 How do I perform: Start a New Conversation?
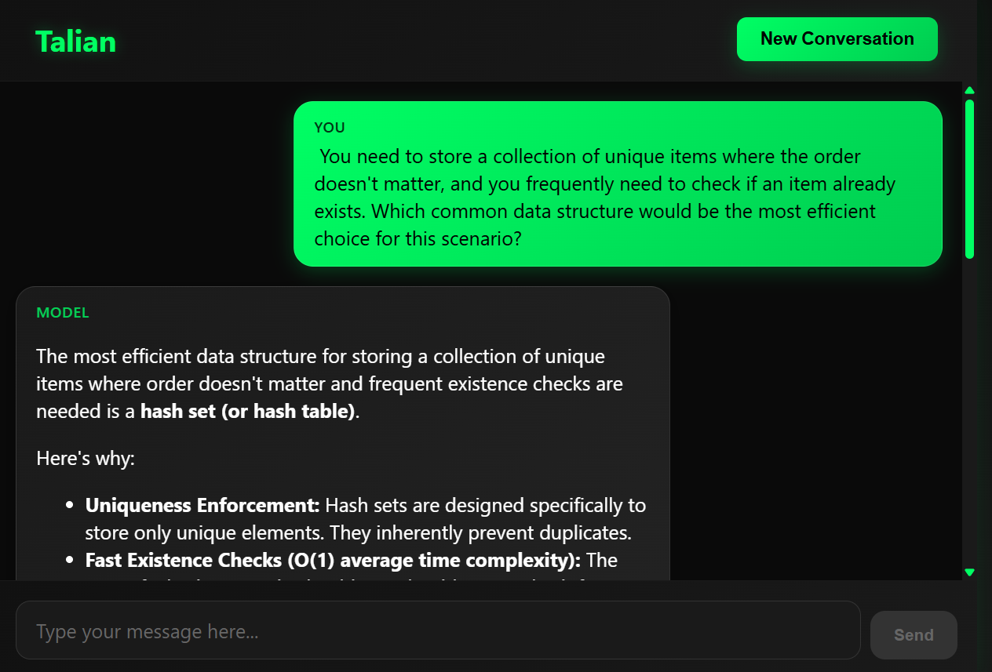[x=837, y=39]
